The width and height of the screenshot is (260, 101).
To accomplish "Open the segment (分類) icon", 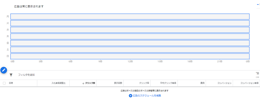I will click(257, 74).
